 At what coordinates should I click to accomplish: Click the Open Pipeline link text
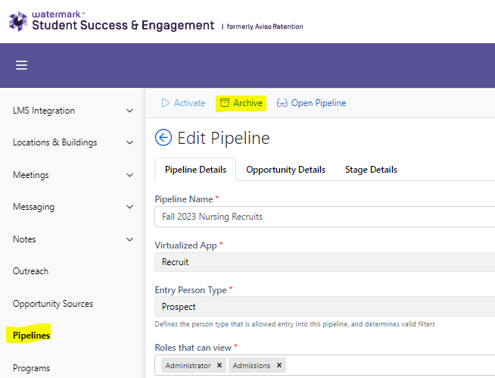point(319,103)
